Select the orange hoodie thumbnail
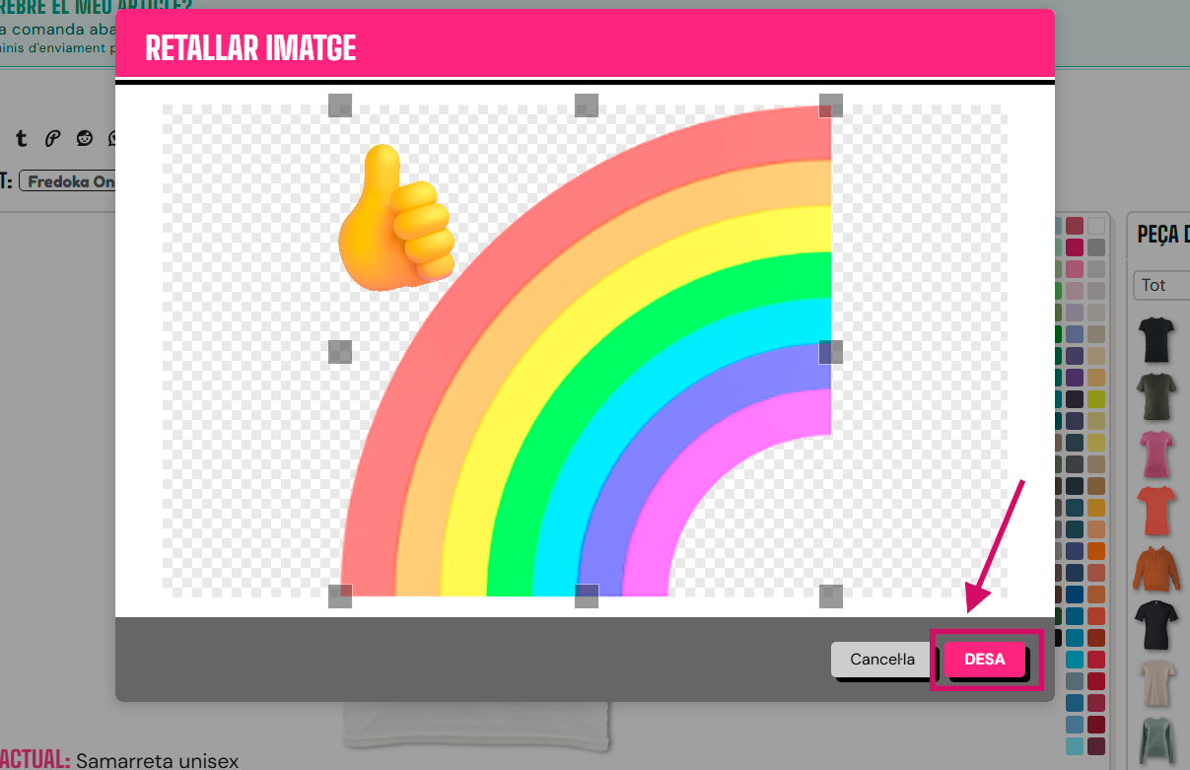Screen dimensions: 1190x770 [x=1155, y=569]
